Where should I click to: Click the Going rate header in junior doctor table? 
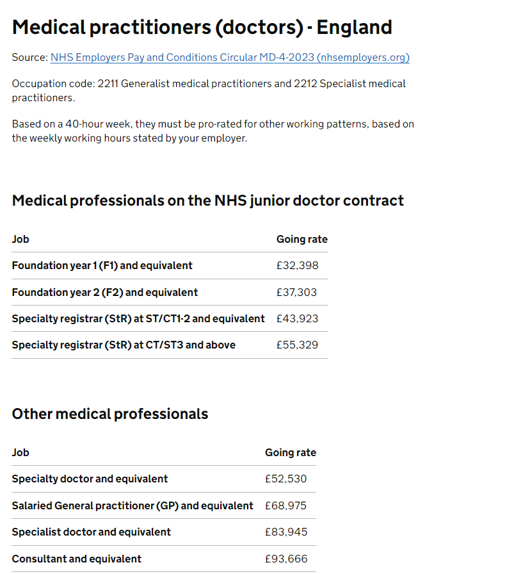302,239
